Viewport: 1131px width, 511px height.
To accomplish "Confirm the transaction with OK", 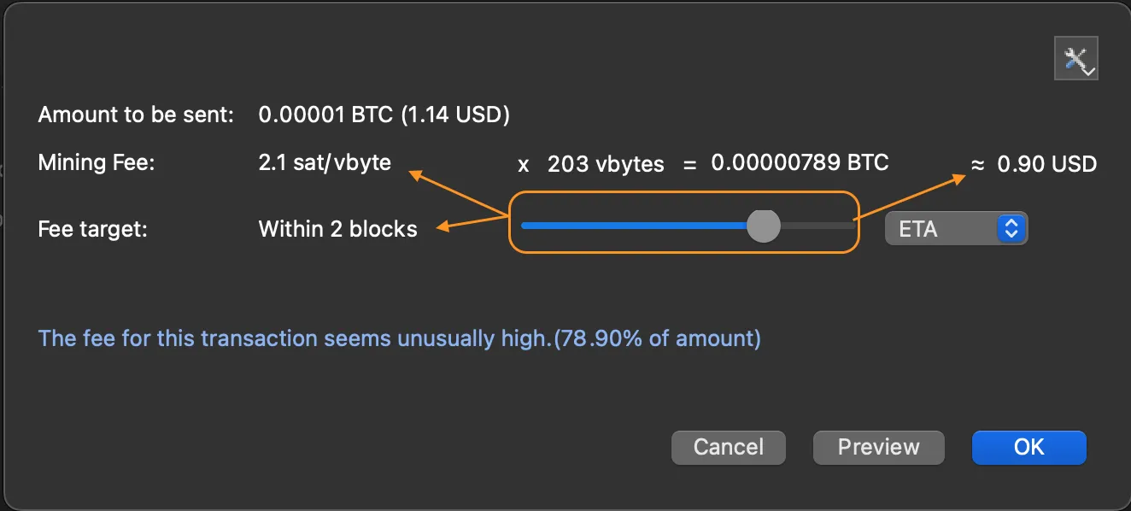I will pyautogui.click(x=1028, y=447).
